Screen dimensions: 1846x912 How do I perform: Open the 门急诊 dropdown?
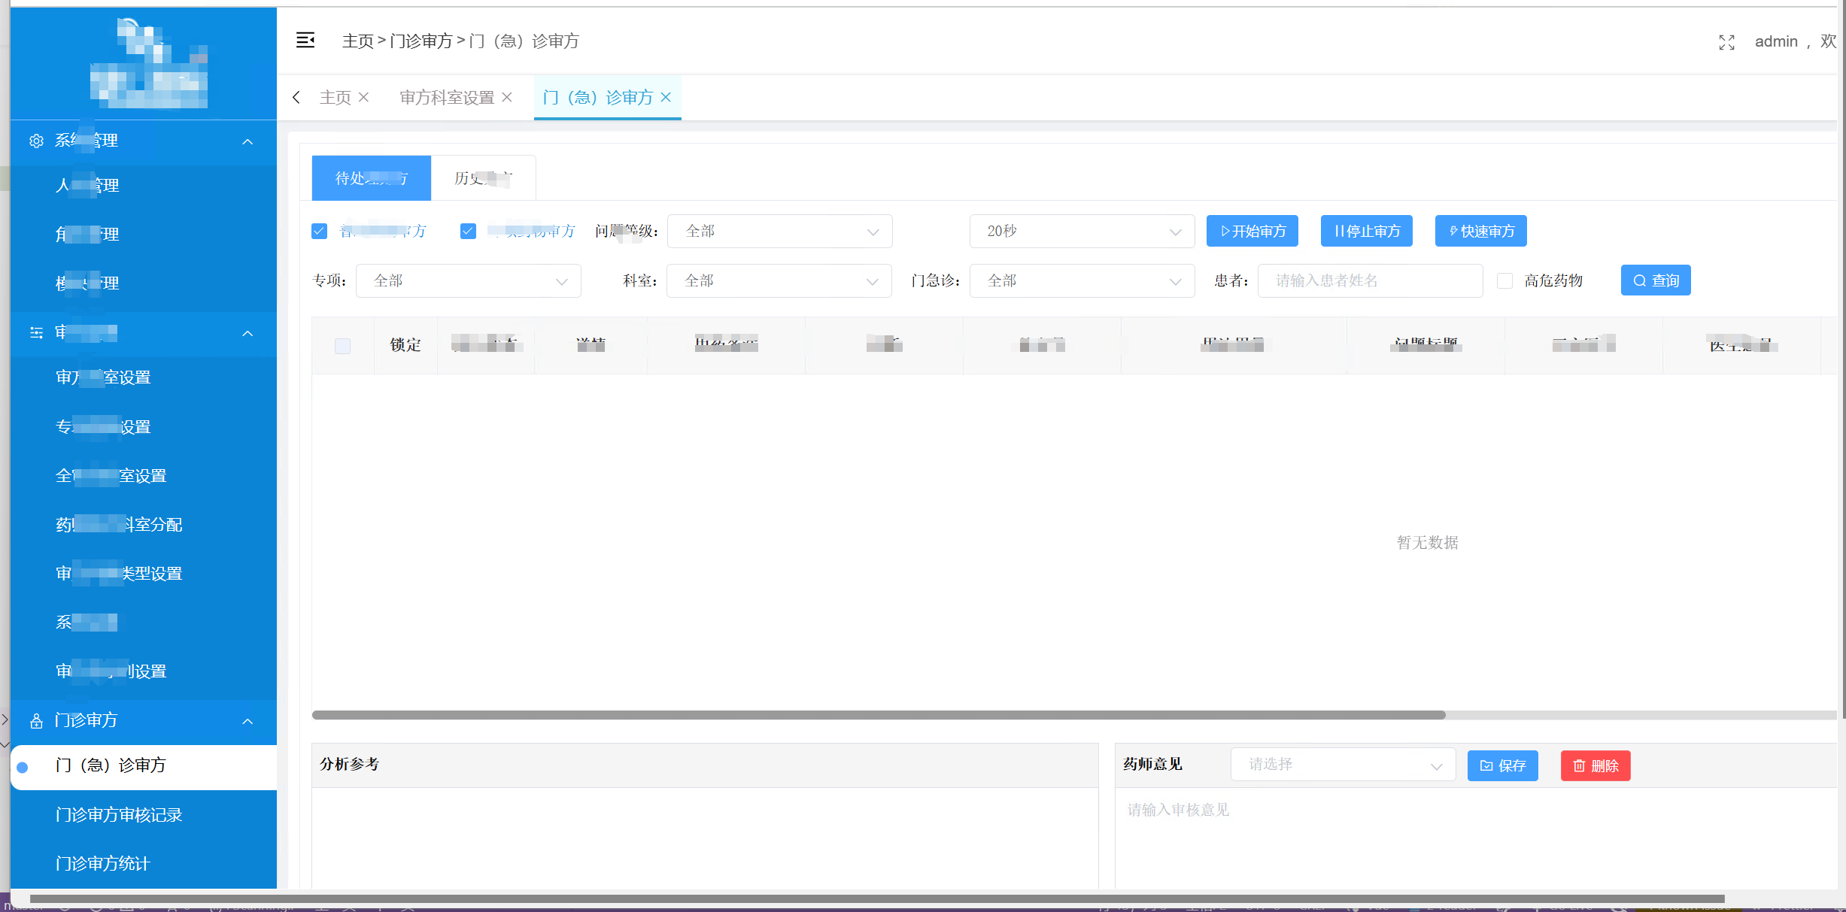point(1082,280)
